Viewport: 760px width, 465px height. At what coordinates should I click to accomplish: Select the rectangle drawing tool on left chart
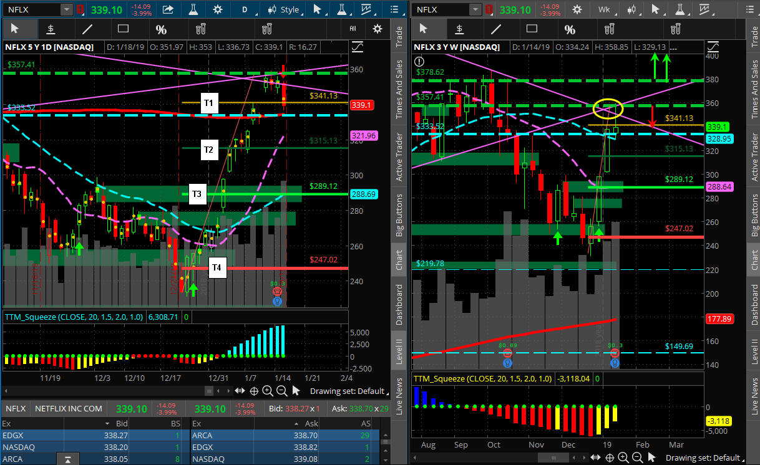click(x=123, y=29)
